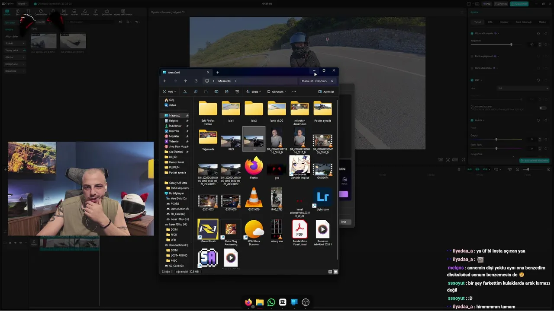Click the Masaüstü klasörün search field

click(318, 81)
